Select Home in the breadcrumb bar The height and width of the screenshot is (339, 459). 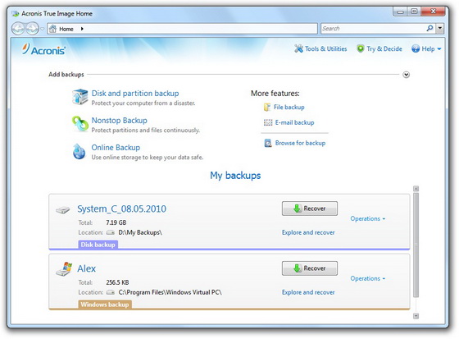coord(66,29)
